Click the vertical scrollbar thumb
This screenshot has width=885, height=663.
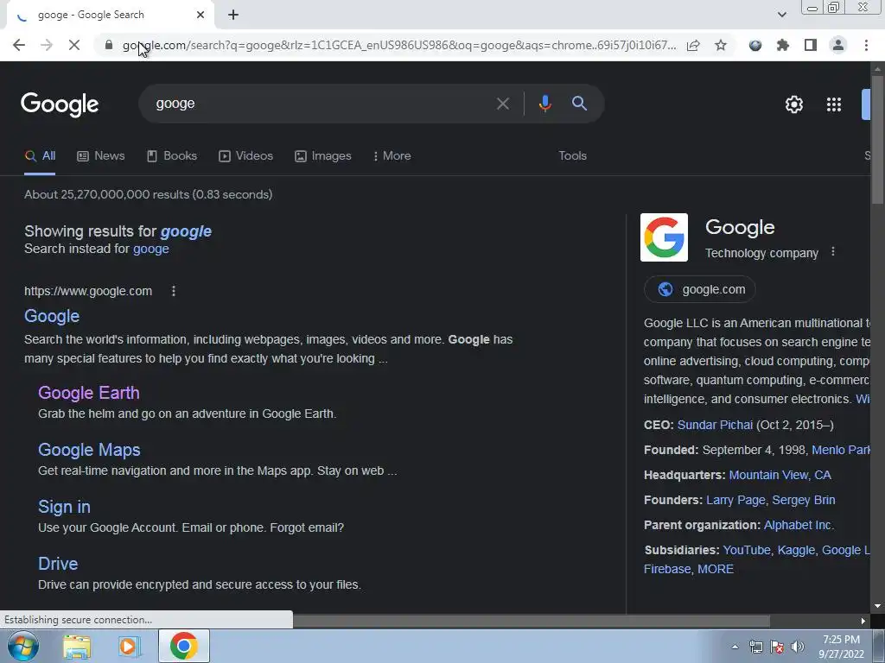pyautogui.click(x=877, y=139)
